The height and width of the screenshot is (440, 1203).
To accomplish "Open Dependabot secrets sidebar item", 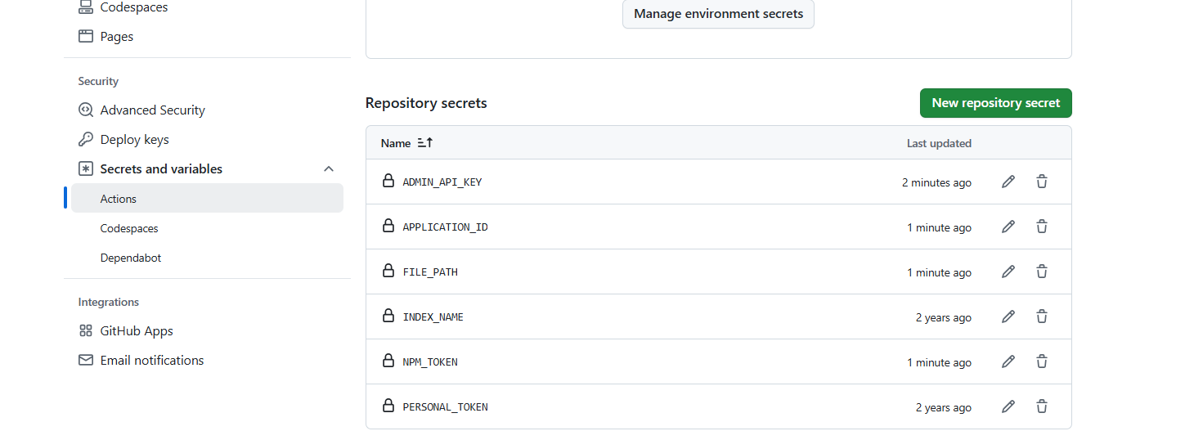I will pyautogui.click(x=131, y=258).
